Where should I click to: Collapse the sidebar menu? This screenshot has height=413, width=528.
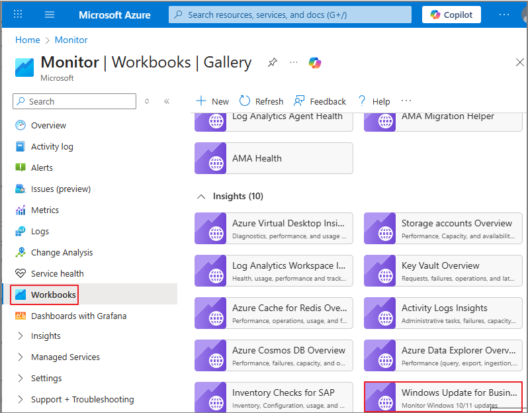click(167, 101)
